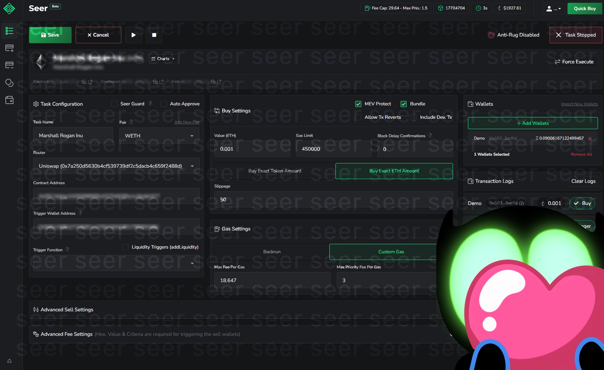This screenshot has height=370, width=604.
Task: Select the Backrun gas mode tab
Action: (x=272, y=252)
